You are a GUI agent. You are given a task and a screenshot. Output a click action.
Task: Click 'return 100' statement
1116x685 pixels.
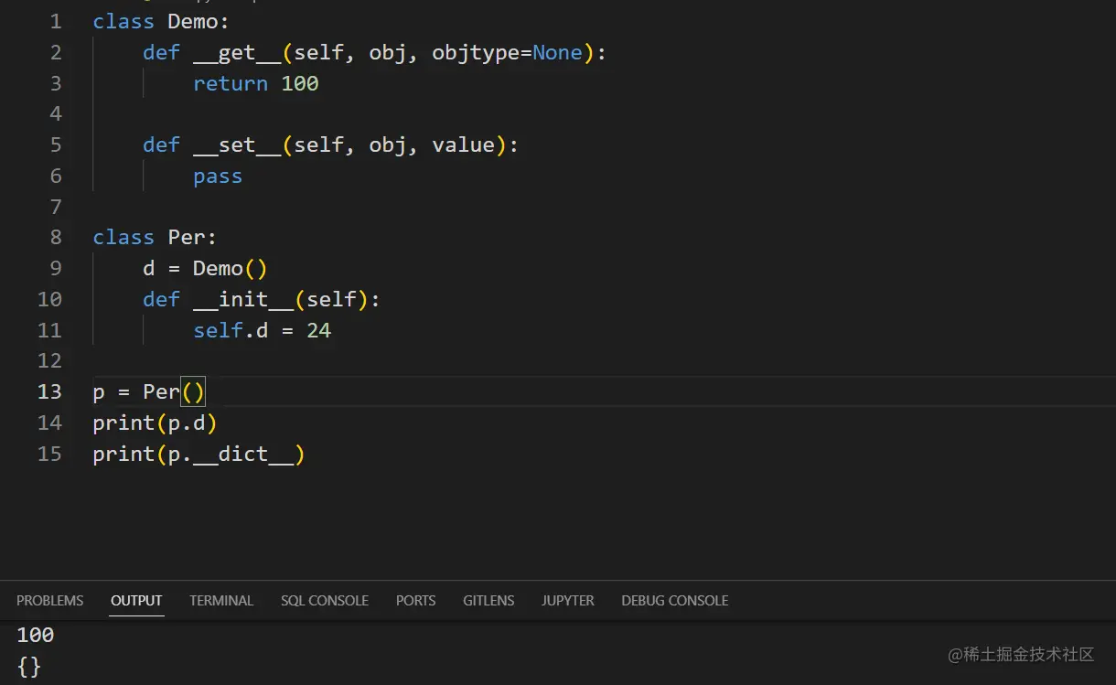(255, 83)
